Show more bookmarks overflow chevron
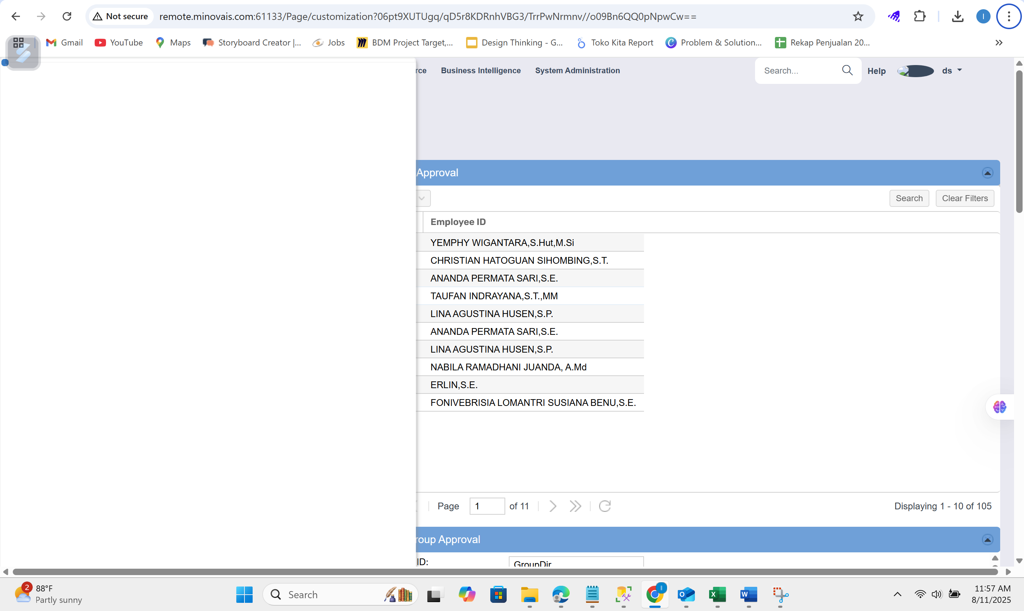Viewport: 1024px width, 611px height. (999, 42)
